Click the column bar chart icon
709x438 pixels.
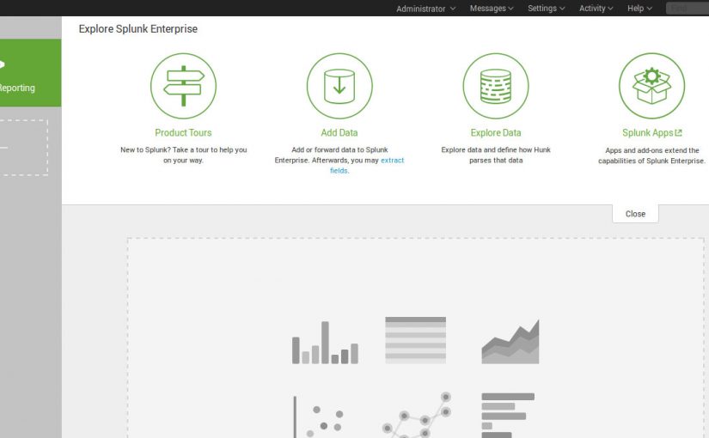[325, 342]
